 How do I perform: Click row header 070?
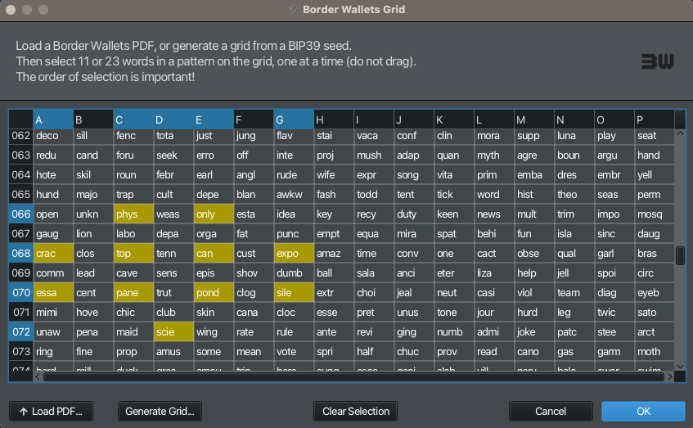(x=20, y=293)
